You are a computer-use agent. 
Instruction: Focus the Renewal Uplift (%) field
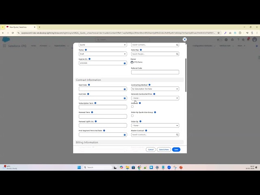(x=103, y=126)
